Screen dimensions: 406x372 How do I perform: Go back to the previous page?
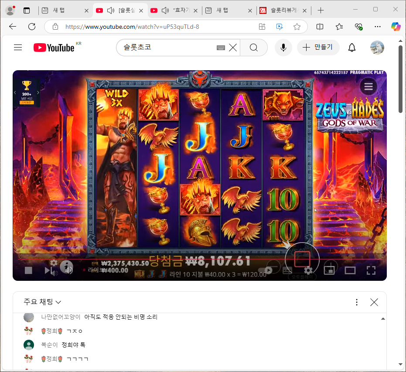click(12, 27)
